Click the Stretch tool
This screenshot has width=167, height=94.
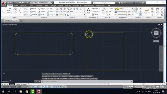[x=33, y=15]
